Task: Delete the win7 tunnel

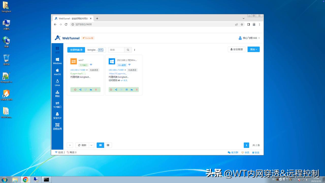Action: coord(96,89)
